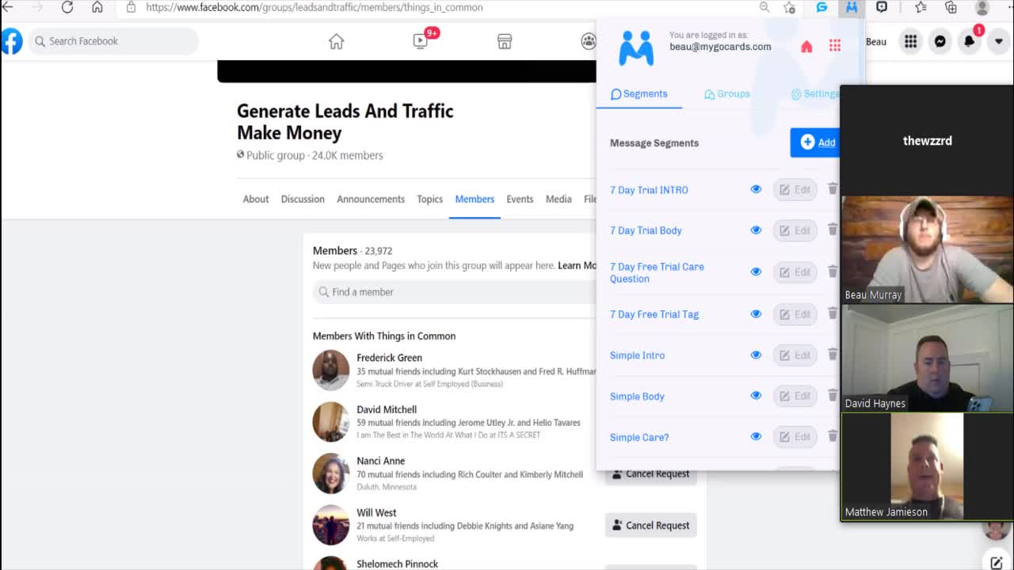1014x570 pixels.
Task: Click Beau Murray's video tile
Action: coord(928,249)
